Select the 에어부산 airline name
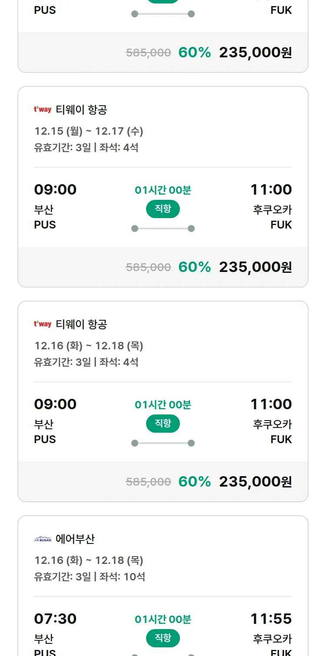Image resolution: width=326 pixels, height=656 pixels. (75, 539)
